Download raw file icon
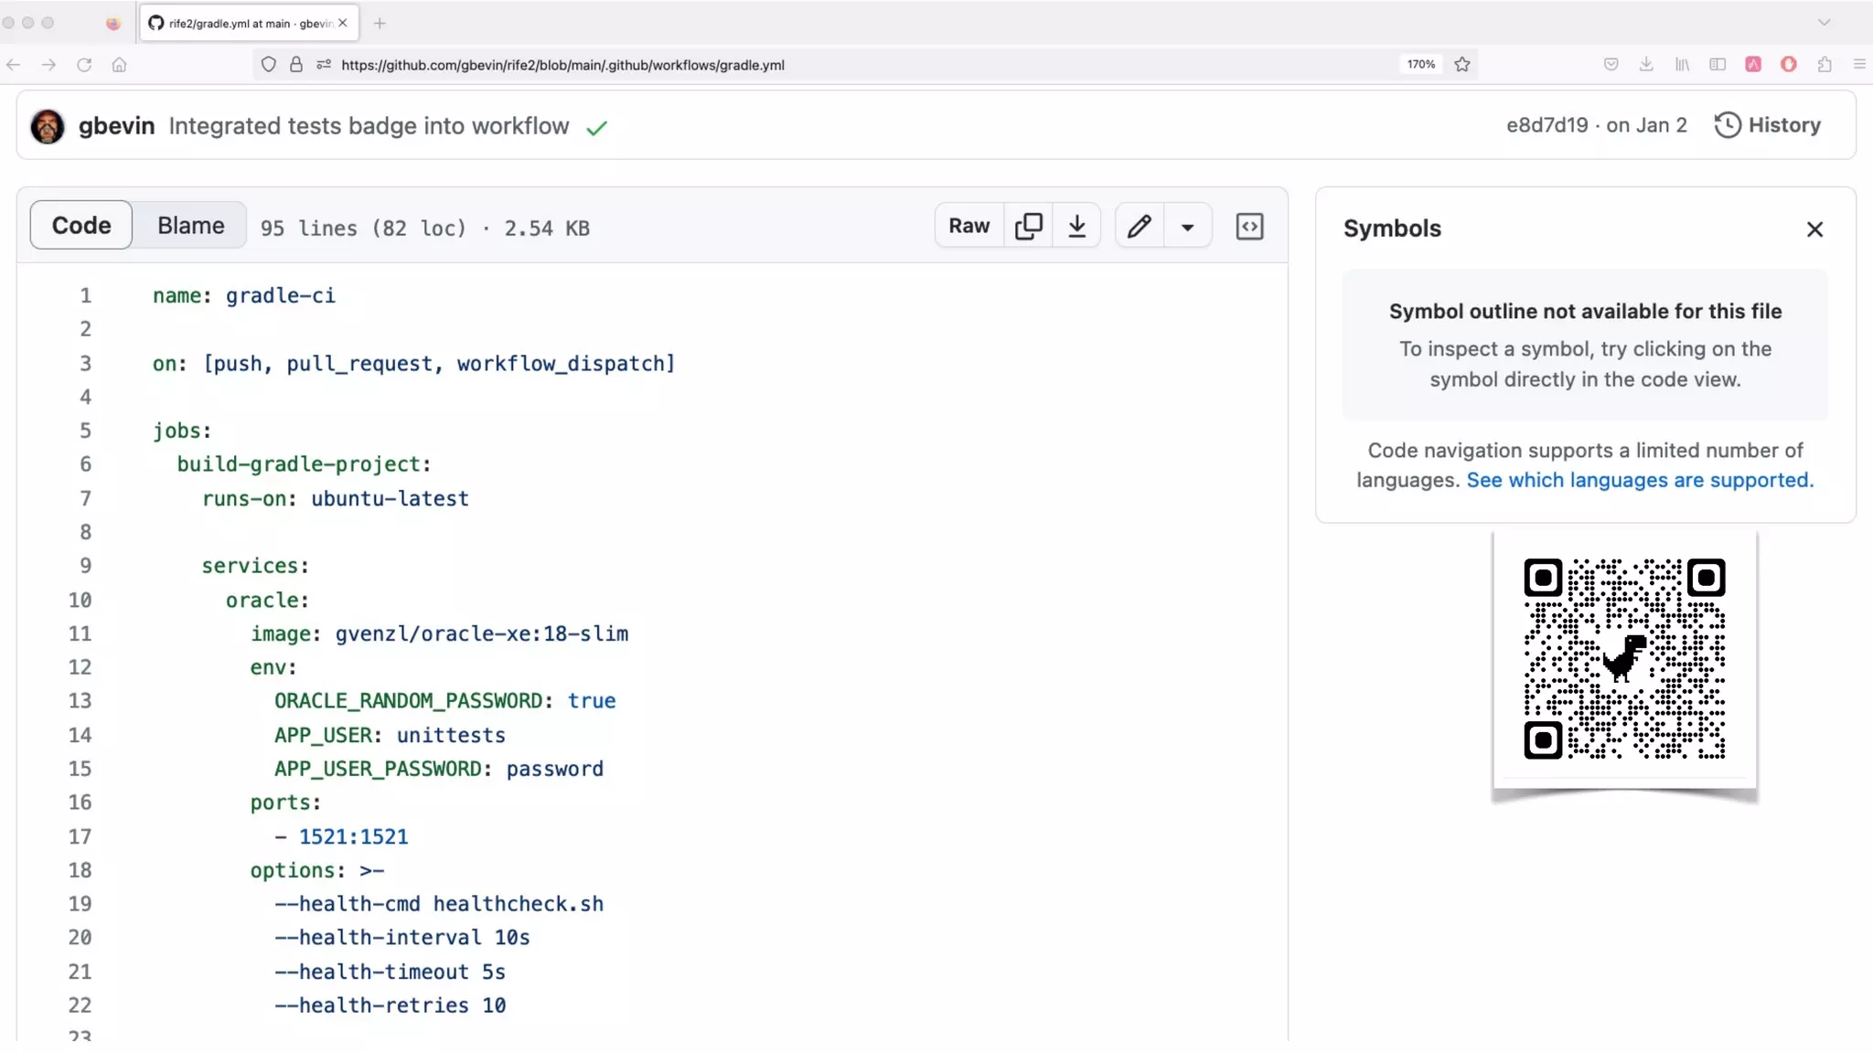 point(1076,226)
